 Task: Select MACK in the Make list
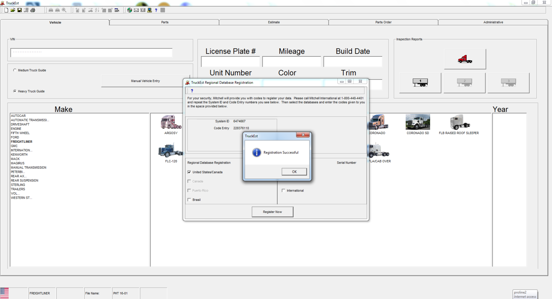15,159
